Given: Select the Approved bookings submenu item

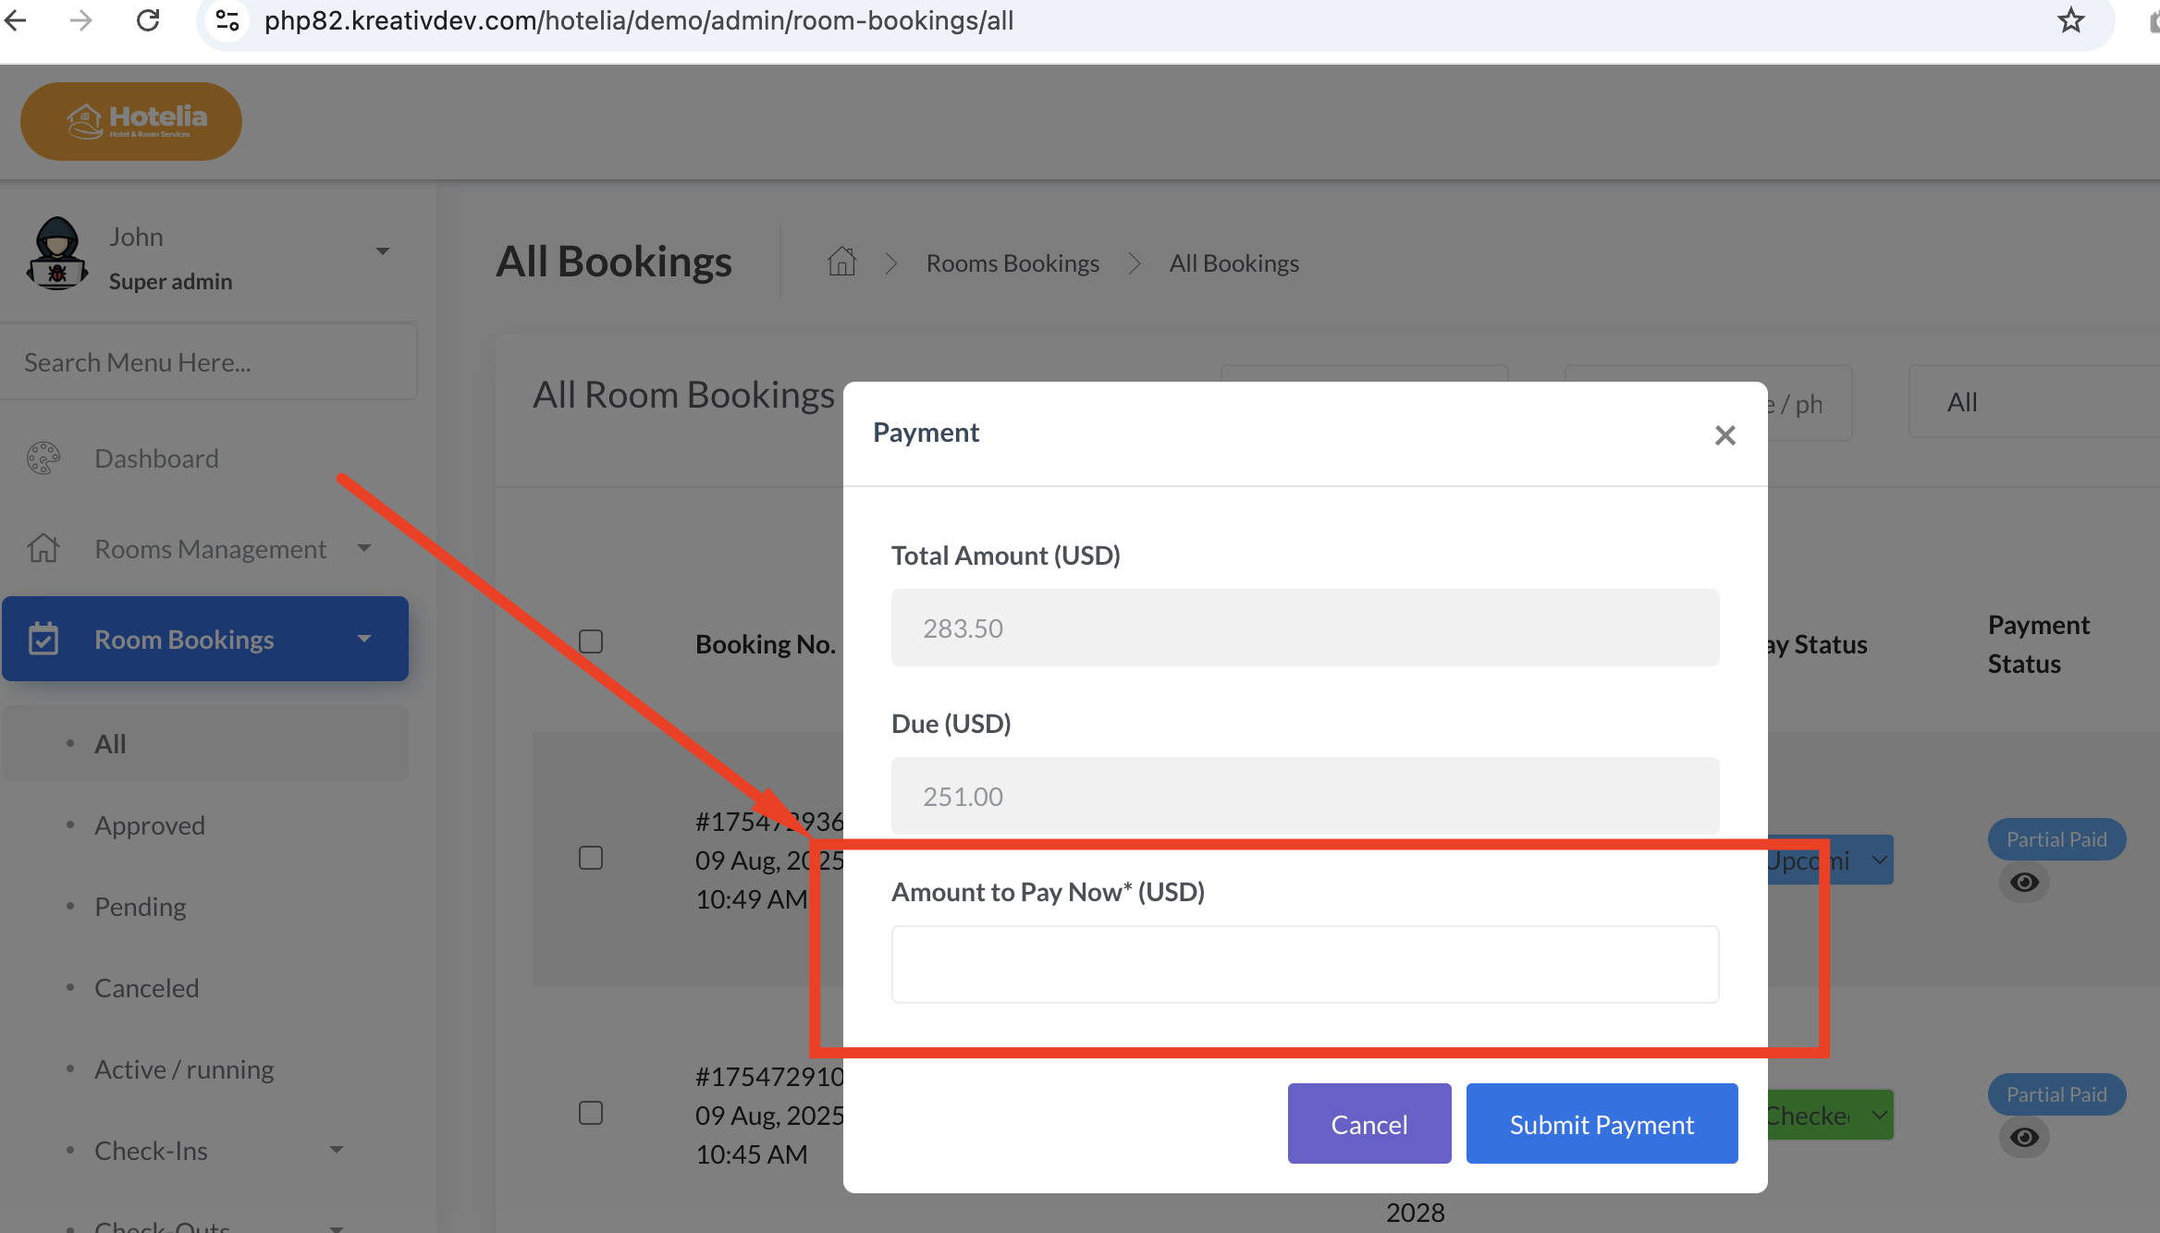Looking at the screenshot, I should pyautogui.click(x=150, y=824).
